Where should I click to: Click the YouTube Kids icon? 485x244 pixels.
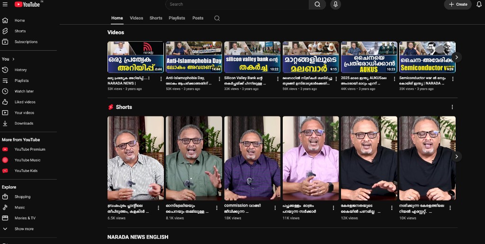5,171
